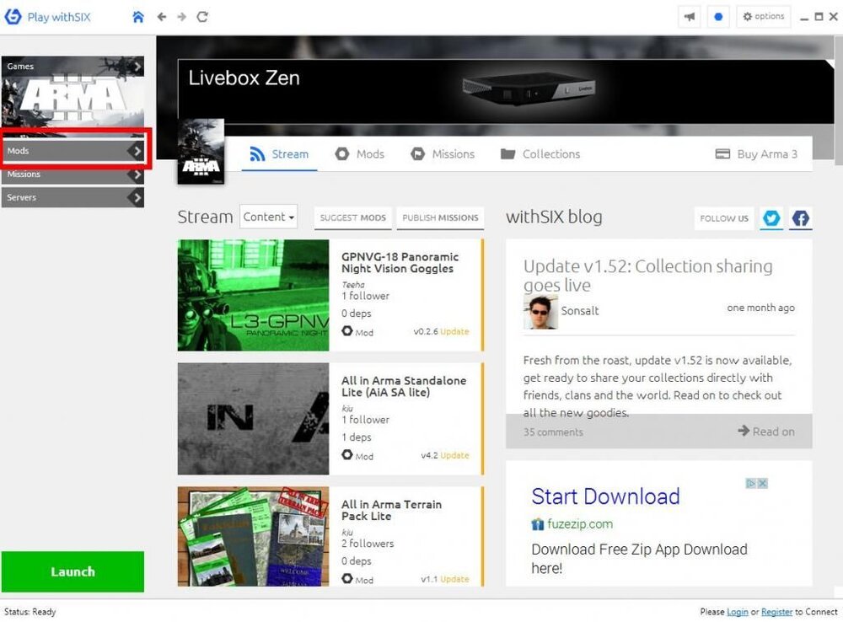Image resolution: width=843 pixels, height=622 pixels.
Task: Click Start Download ad headline
Action: [x=605, y=496]
